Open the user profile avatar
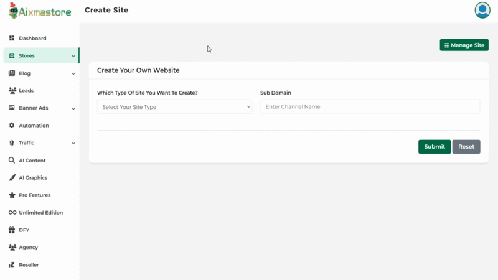Viewport: 498px width, 280px height. 482,10
